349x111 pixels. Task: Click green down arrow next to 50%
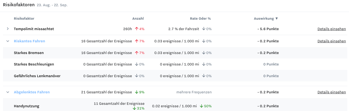point(202,106)
